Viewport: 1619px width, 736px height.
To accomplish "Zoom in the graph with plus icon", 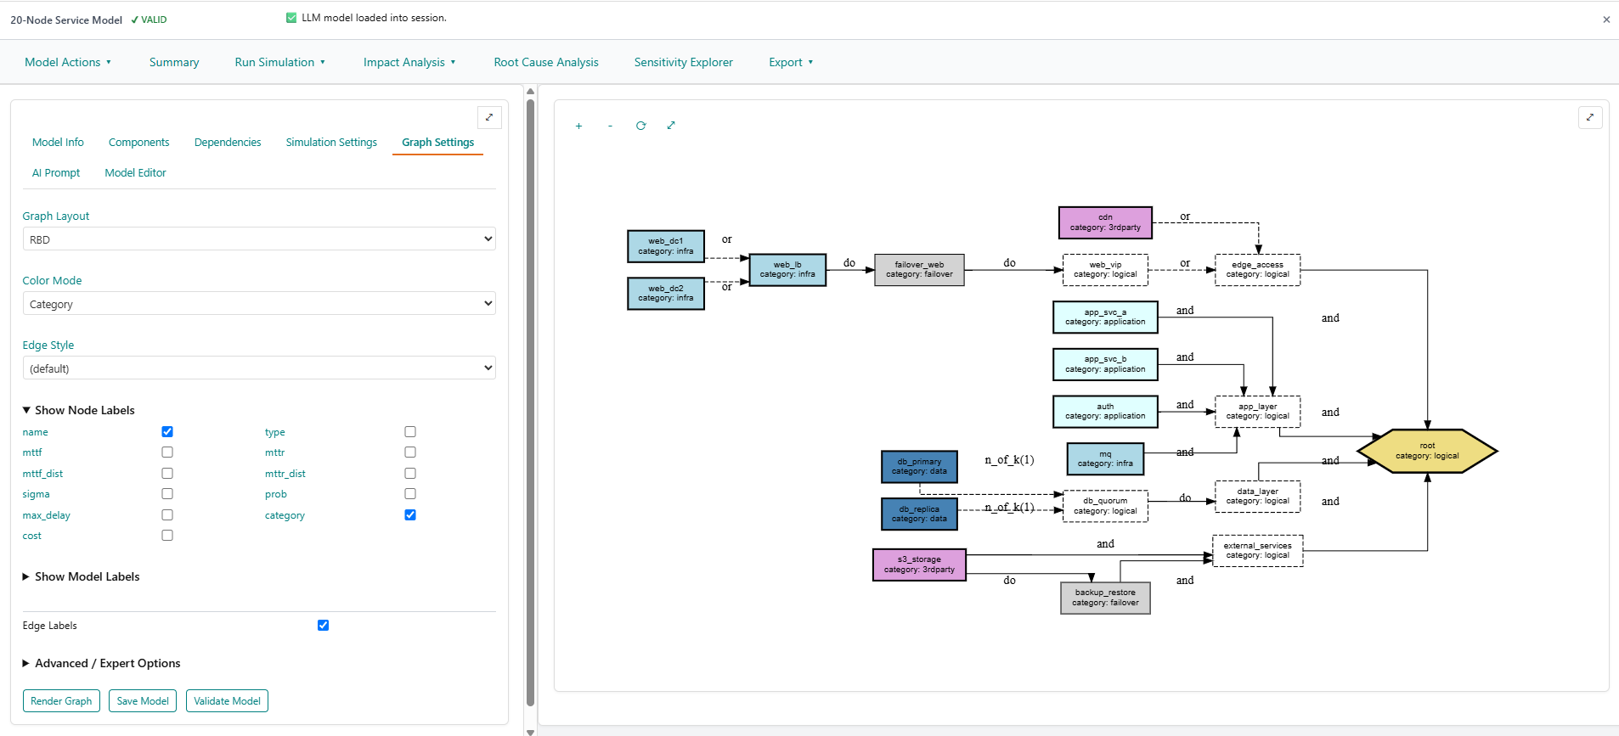I will [x=578, y=126].
